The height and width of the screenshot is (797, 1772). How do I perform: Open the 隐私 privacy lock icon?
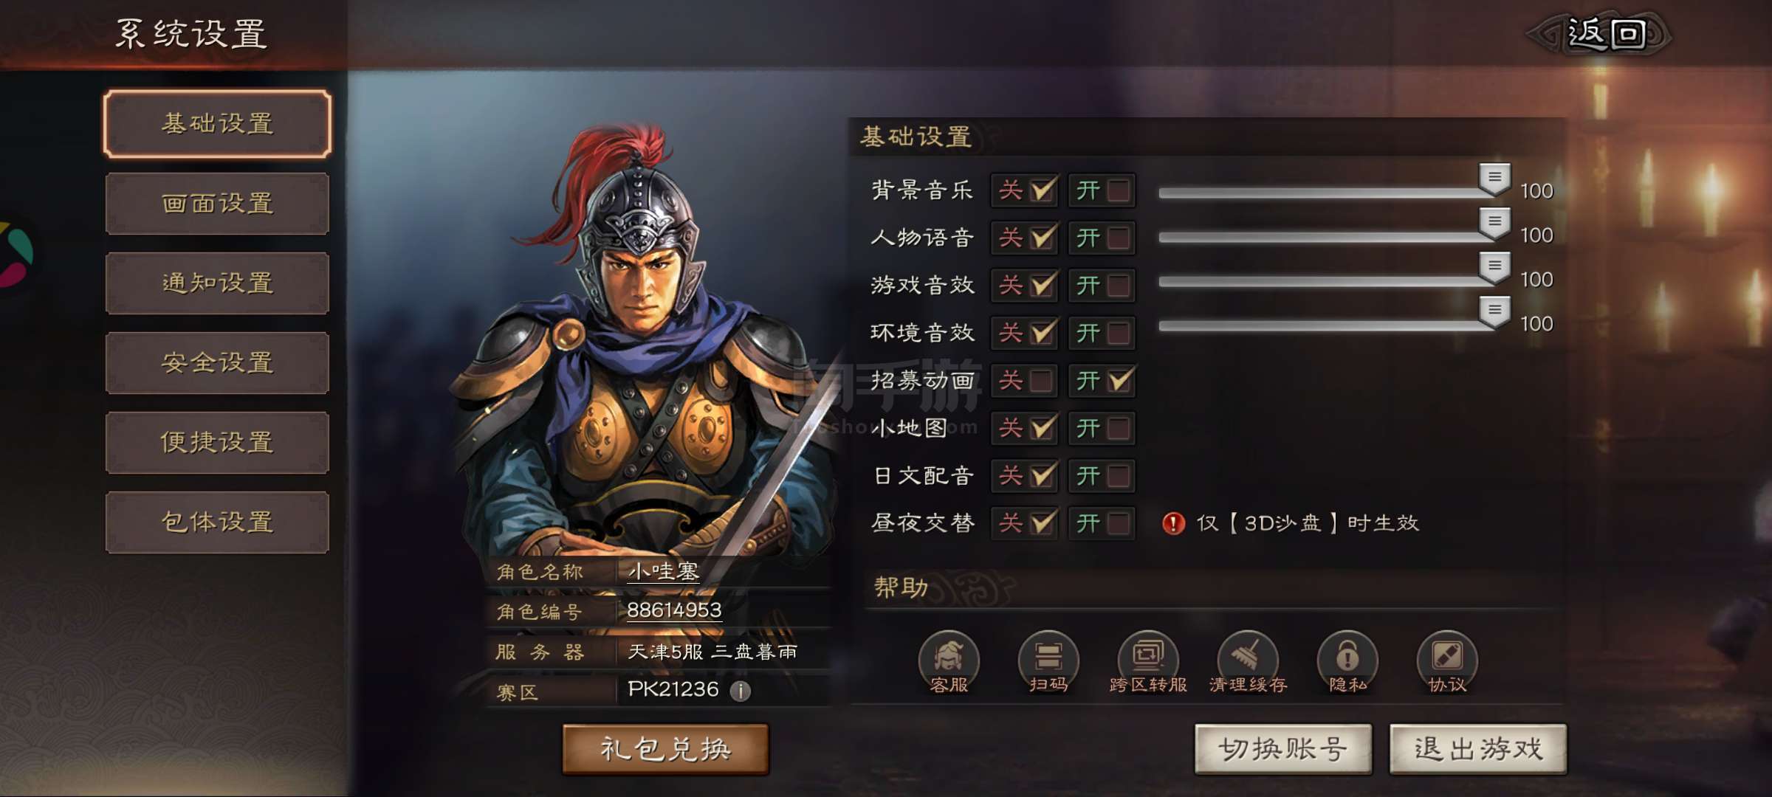tap(1347, 661)
